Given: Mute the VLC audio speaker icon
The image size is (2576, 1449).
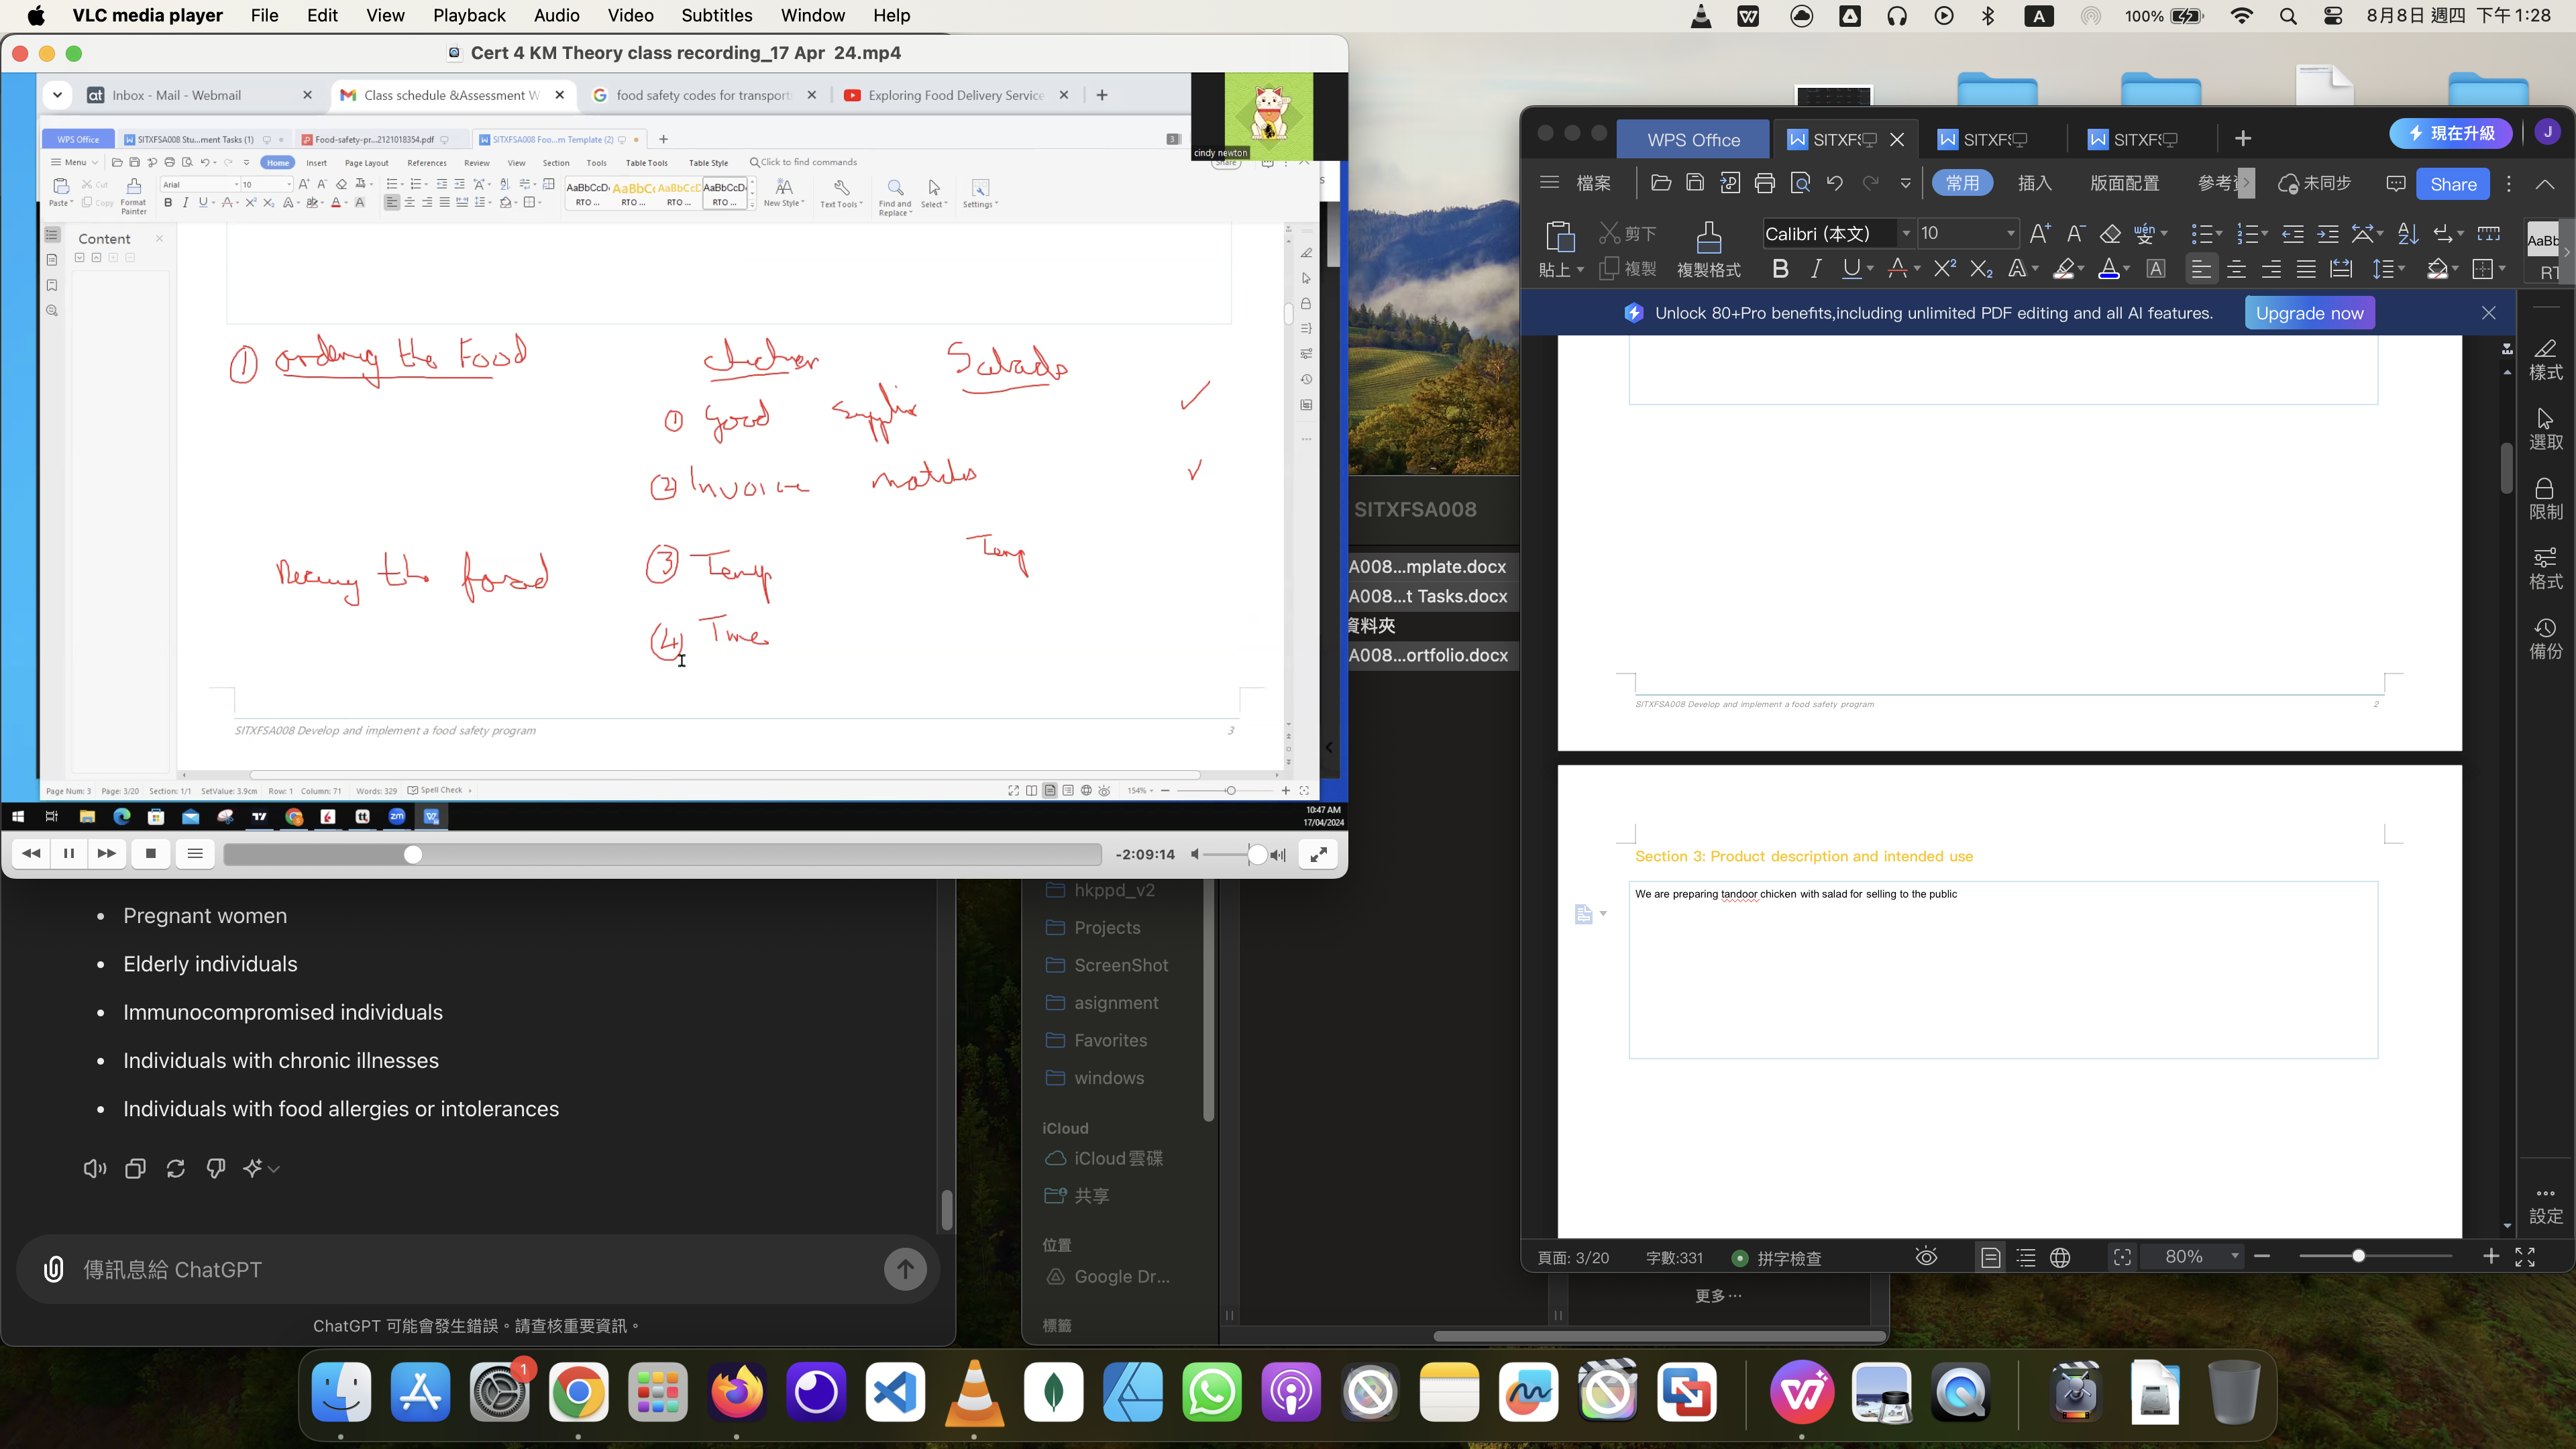Looking at the screenshot, I should point(1195,854).
